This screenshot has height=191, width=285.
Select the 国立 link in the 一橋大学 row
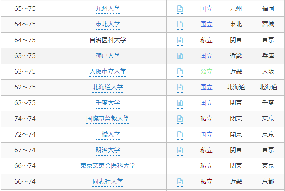click(206, 134)
